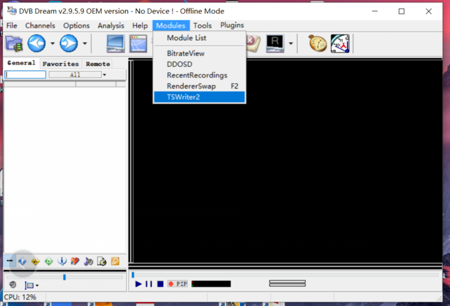The image size is (450, 306).
Task: Switch to the Remote tab
Action: point(98,64)
